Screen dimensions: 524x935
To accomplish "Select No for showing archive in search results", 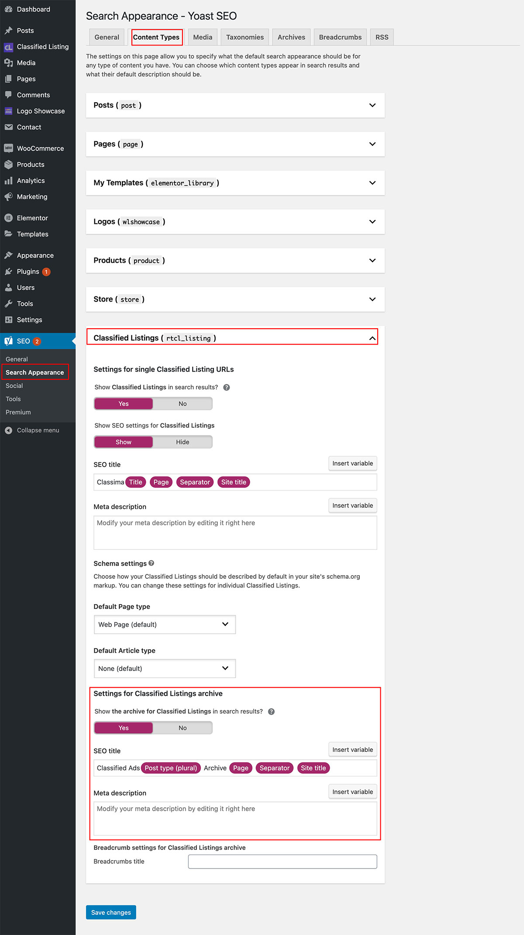I will (x=183, y=728).
